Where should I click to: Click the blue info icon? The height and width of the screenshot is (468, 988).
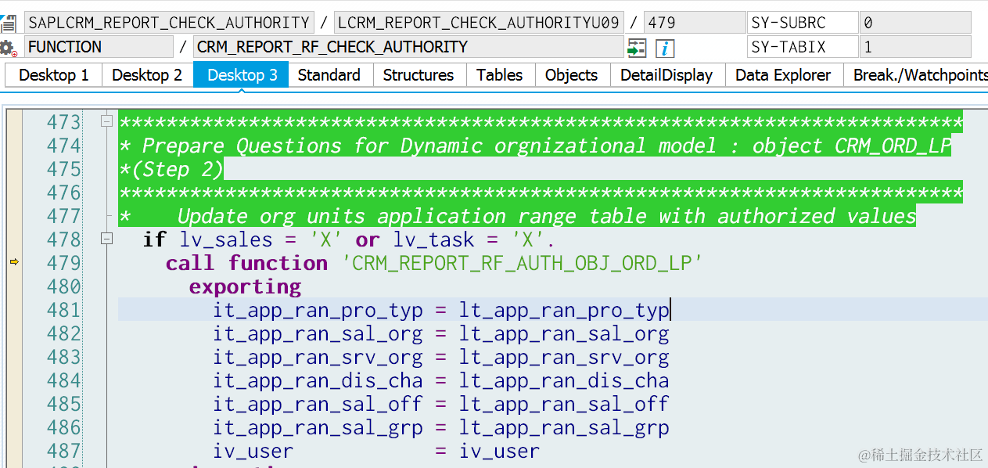click(665, 48)
